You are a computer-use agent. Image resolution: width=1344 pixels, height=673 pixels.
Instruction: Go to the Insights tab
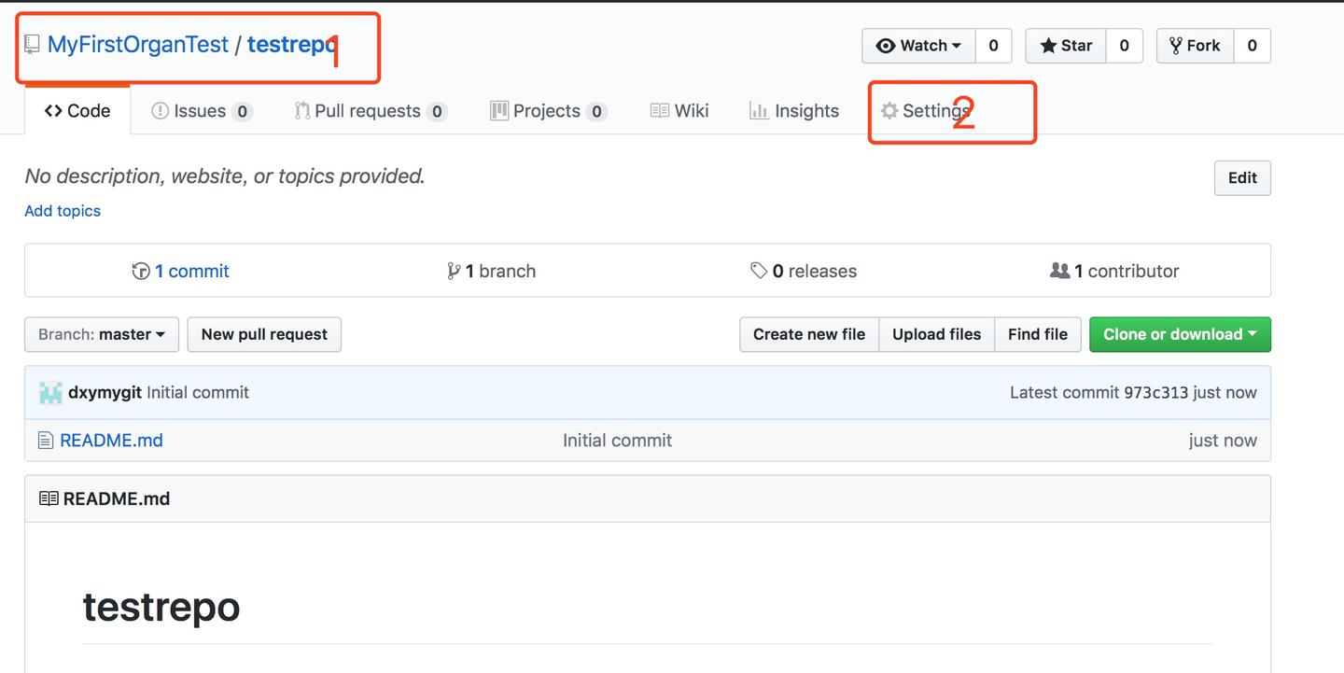pos(795,111)
